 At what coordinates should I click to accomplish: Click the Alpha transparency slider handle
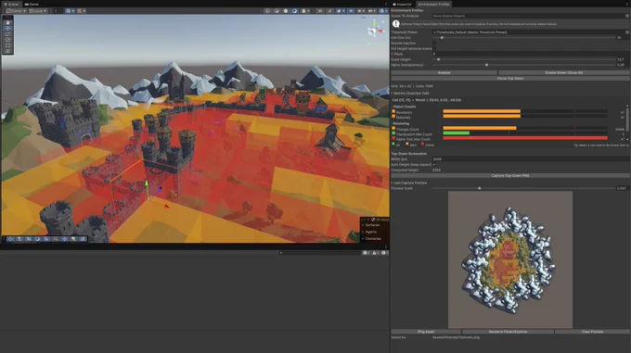tap(486, 65)
